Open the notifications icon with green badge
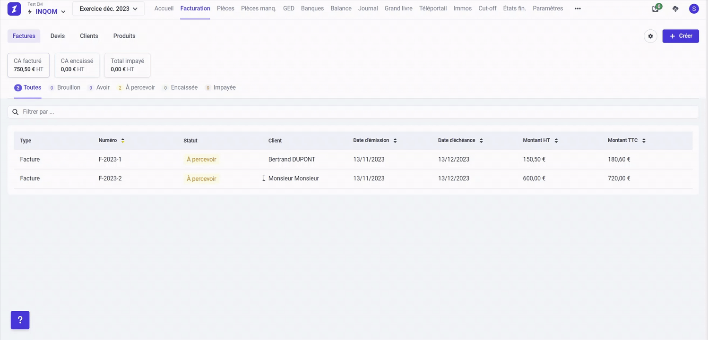 655,8
